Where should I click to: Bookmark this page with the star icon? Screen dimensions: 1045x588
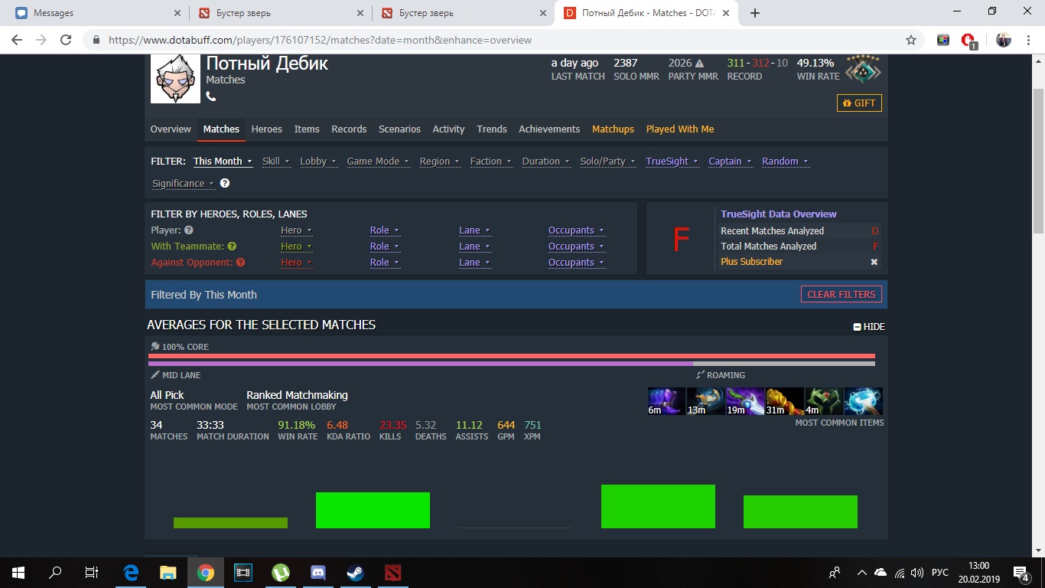[x=910, y=40]
